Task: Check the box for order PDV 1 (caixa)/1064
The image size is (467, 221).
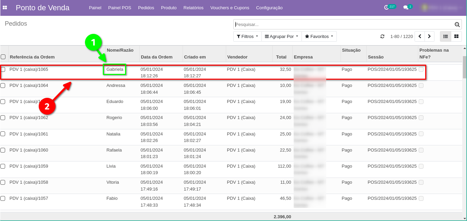Action: [x=3, y=86]
